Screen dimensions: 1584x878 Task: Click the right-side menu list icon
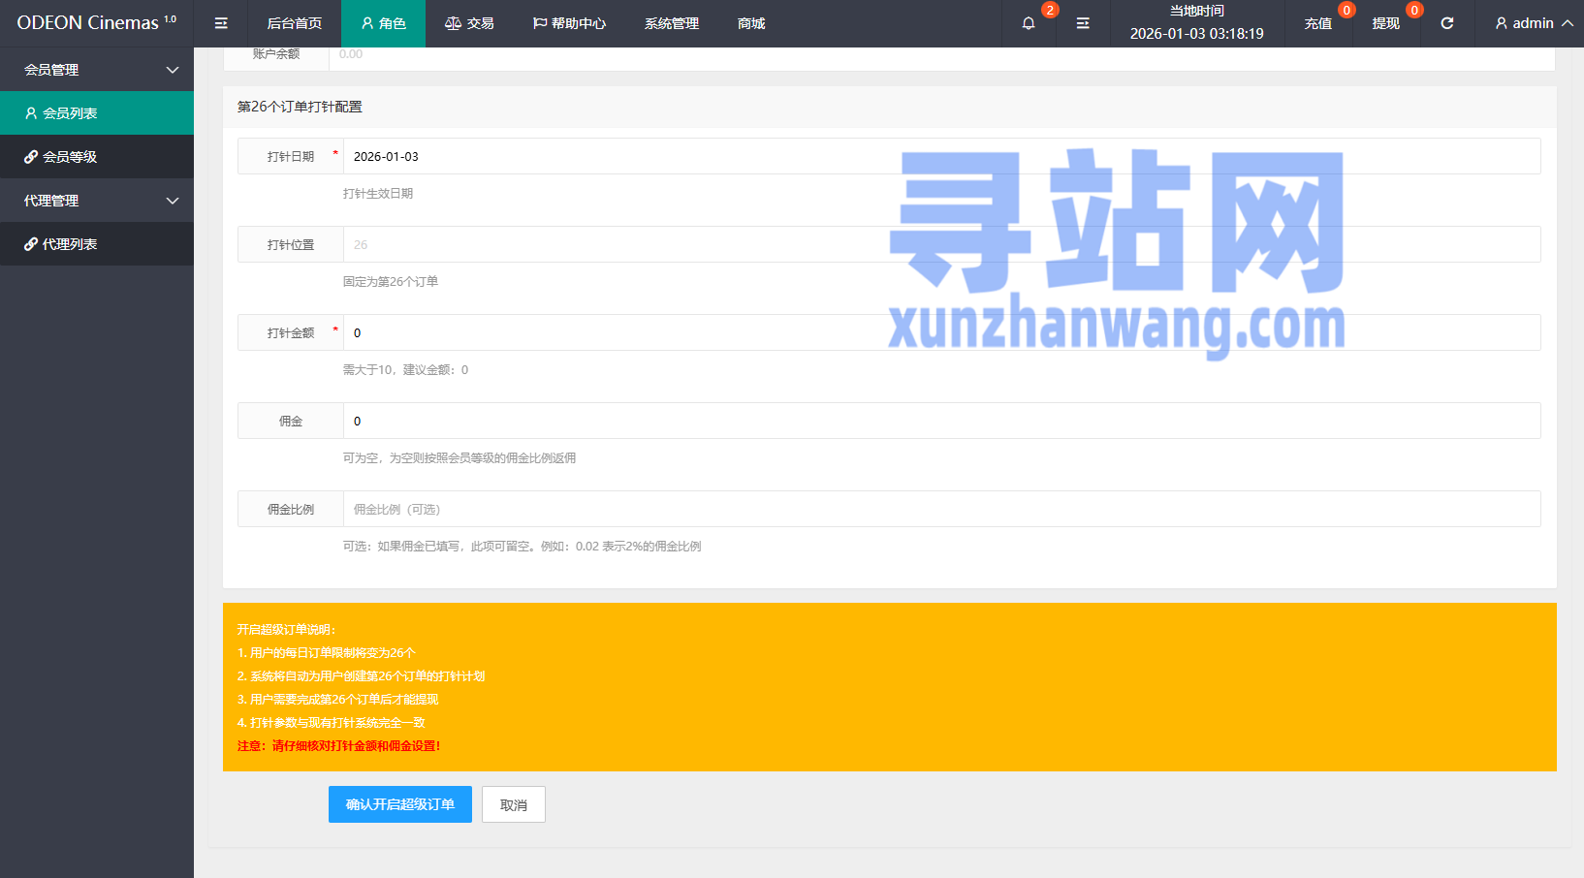click(1083, 23)
